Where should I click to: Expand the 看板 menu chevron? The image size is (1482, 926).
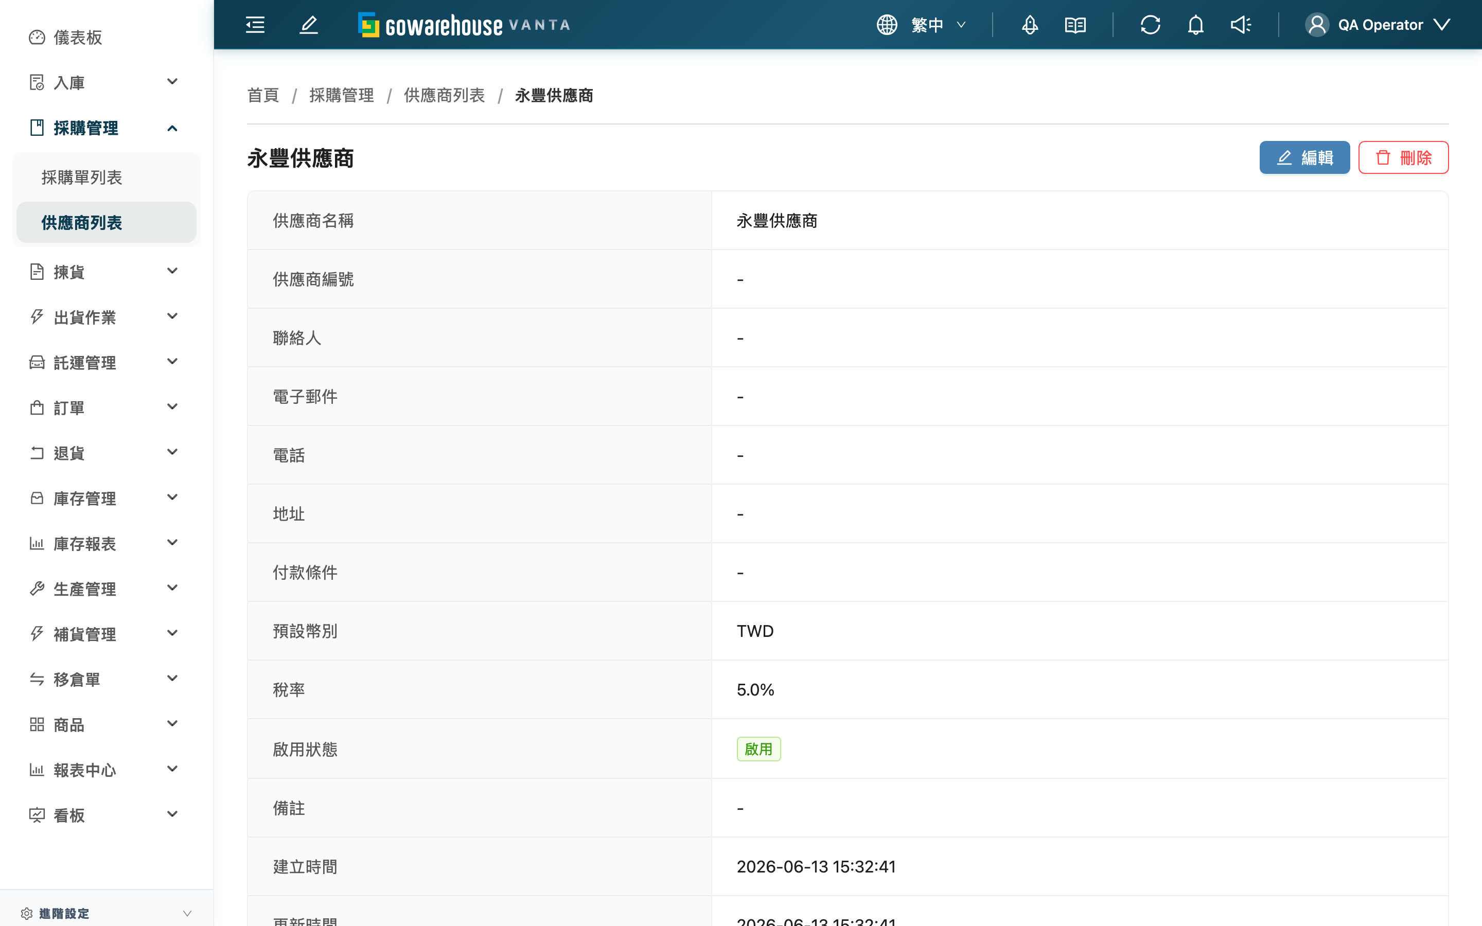(x=173, y=814)
